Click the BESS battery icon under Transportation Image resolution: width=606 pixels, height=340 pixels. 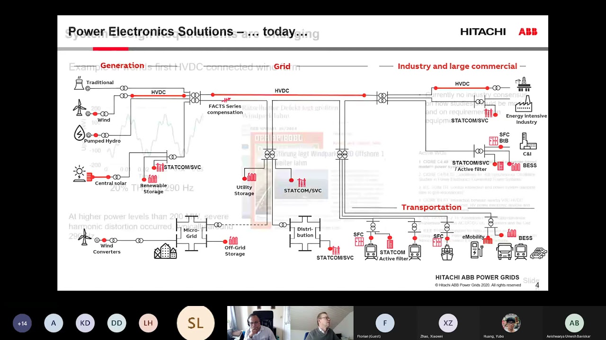tap(512, 233)
